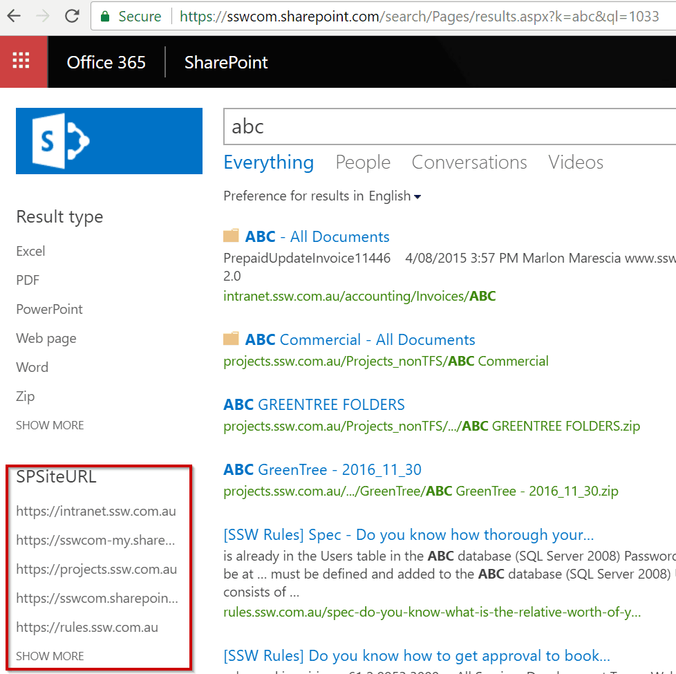The image size is (676, 674).
Task: Expand SPSiteURL list with SHOW MORE
Action: click(50, 656)
